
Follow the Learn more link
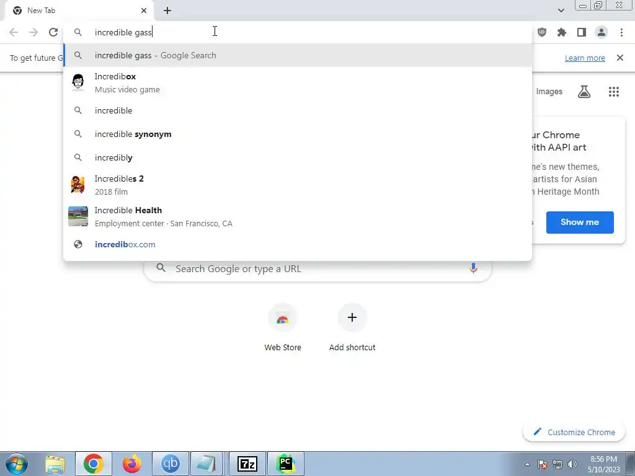click(585, 58)
